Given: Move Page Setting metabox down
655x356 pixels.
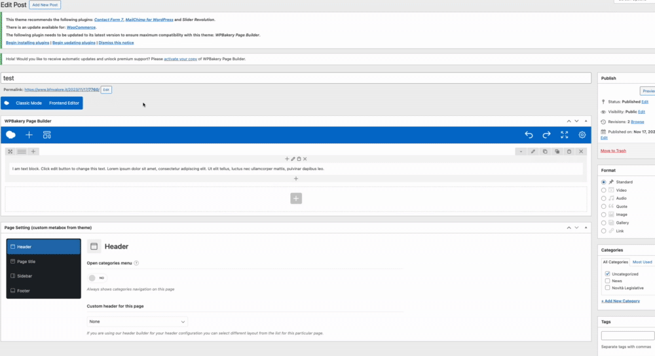Looking at the screenshot, I should pyautogui.click(x=576, y=228).
